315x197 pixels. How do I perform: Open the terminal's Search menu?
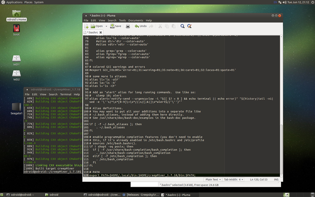tap(53, 94)
